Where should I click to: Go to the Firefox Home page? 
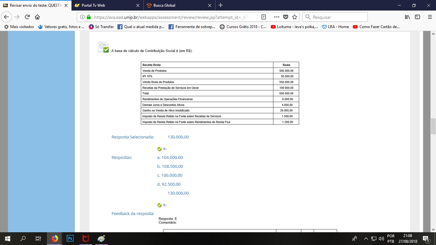37,17
